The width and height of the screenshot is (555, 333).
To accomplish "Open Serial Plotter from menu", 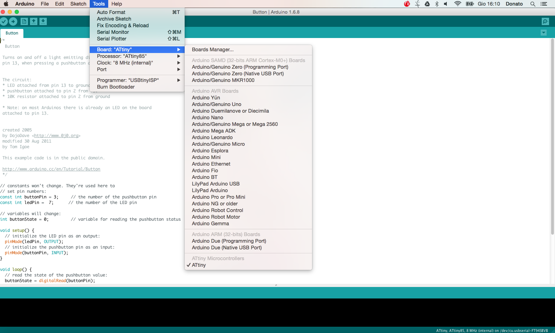I will 137,39.
